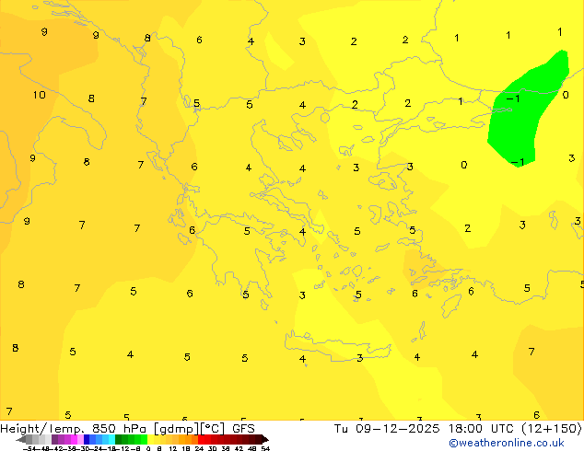Select the bright red segment of the color scale
Viewport: 584px width, 451px height.
[204, 439]
